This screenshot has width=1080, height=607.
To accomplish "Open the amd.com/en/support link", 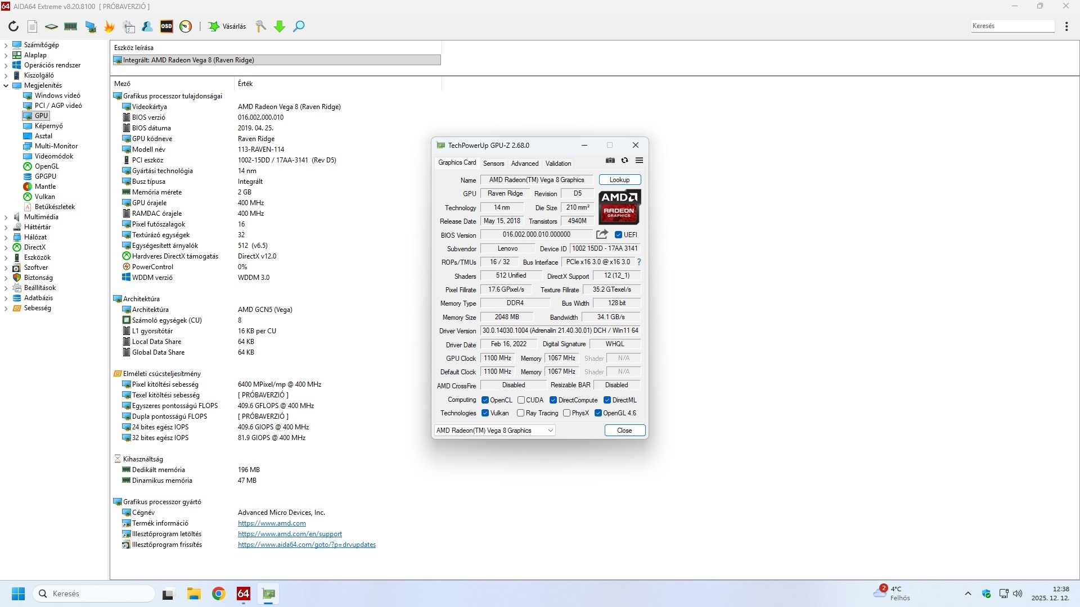I will [290, 534].
